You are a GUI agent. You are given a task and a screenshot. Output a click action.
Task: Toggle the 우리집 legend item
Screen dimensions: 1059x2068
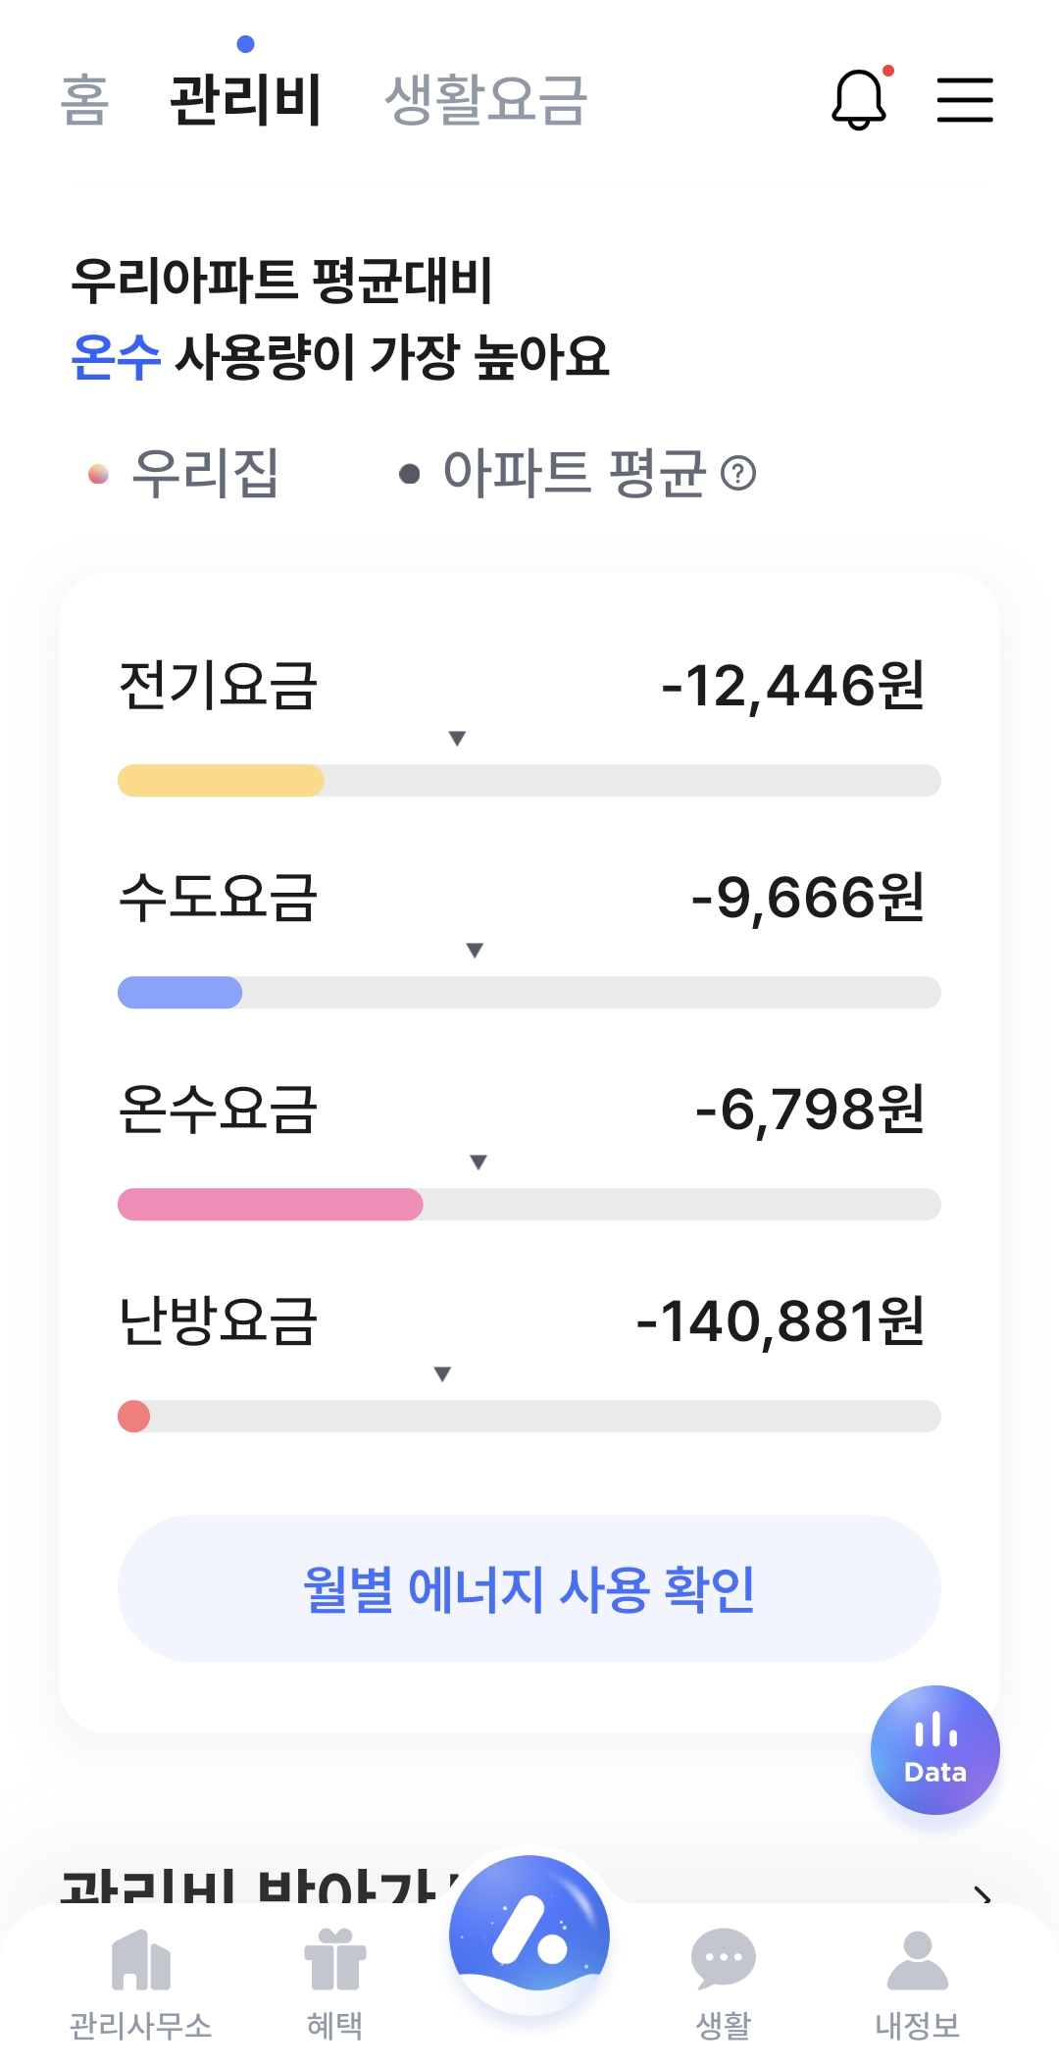coord(184,474)
